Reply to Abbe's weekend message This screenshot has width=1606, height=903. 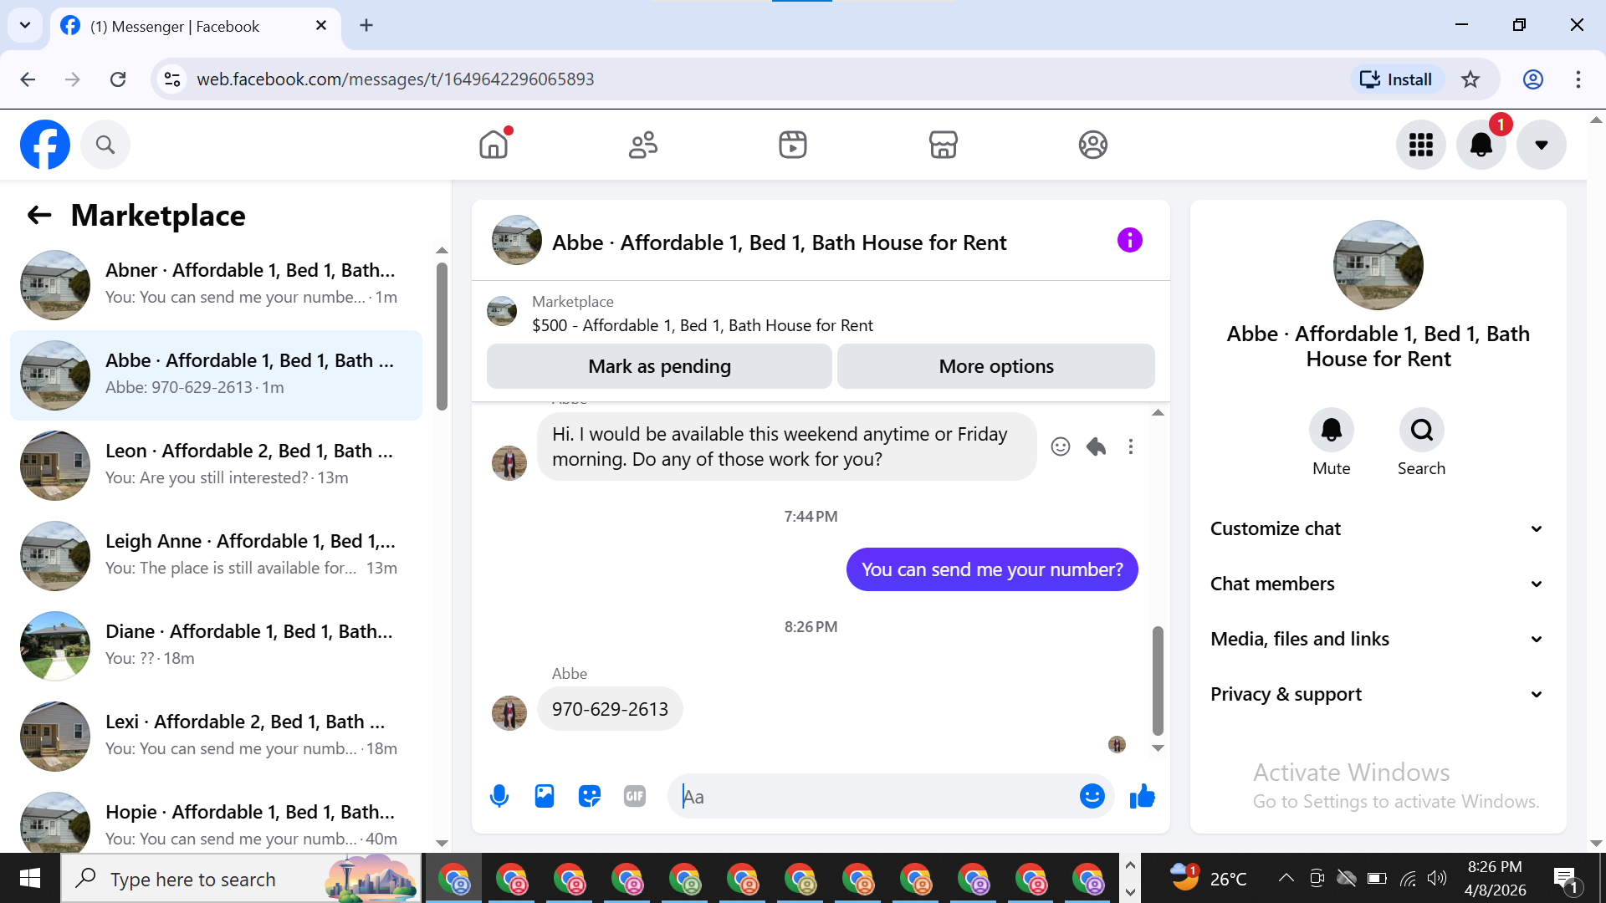click(x=1096, y=446)
